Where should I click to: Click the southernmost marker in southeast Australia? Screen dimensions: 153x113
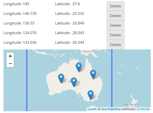point(91,94)
